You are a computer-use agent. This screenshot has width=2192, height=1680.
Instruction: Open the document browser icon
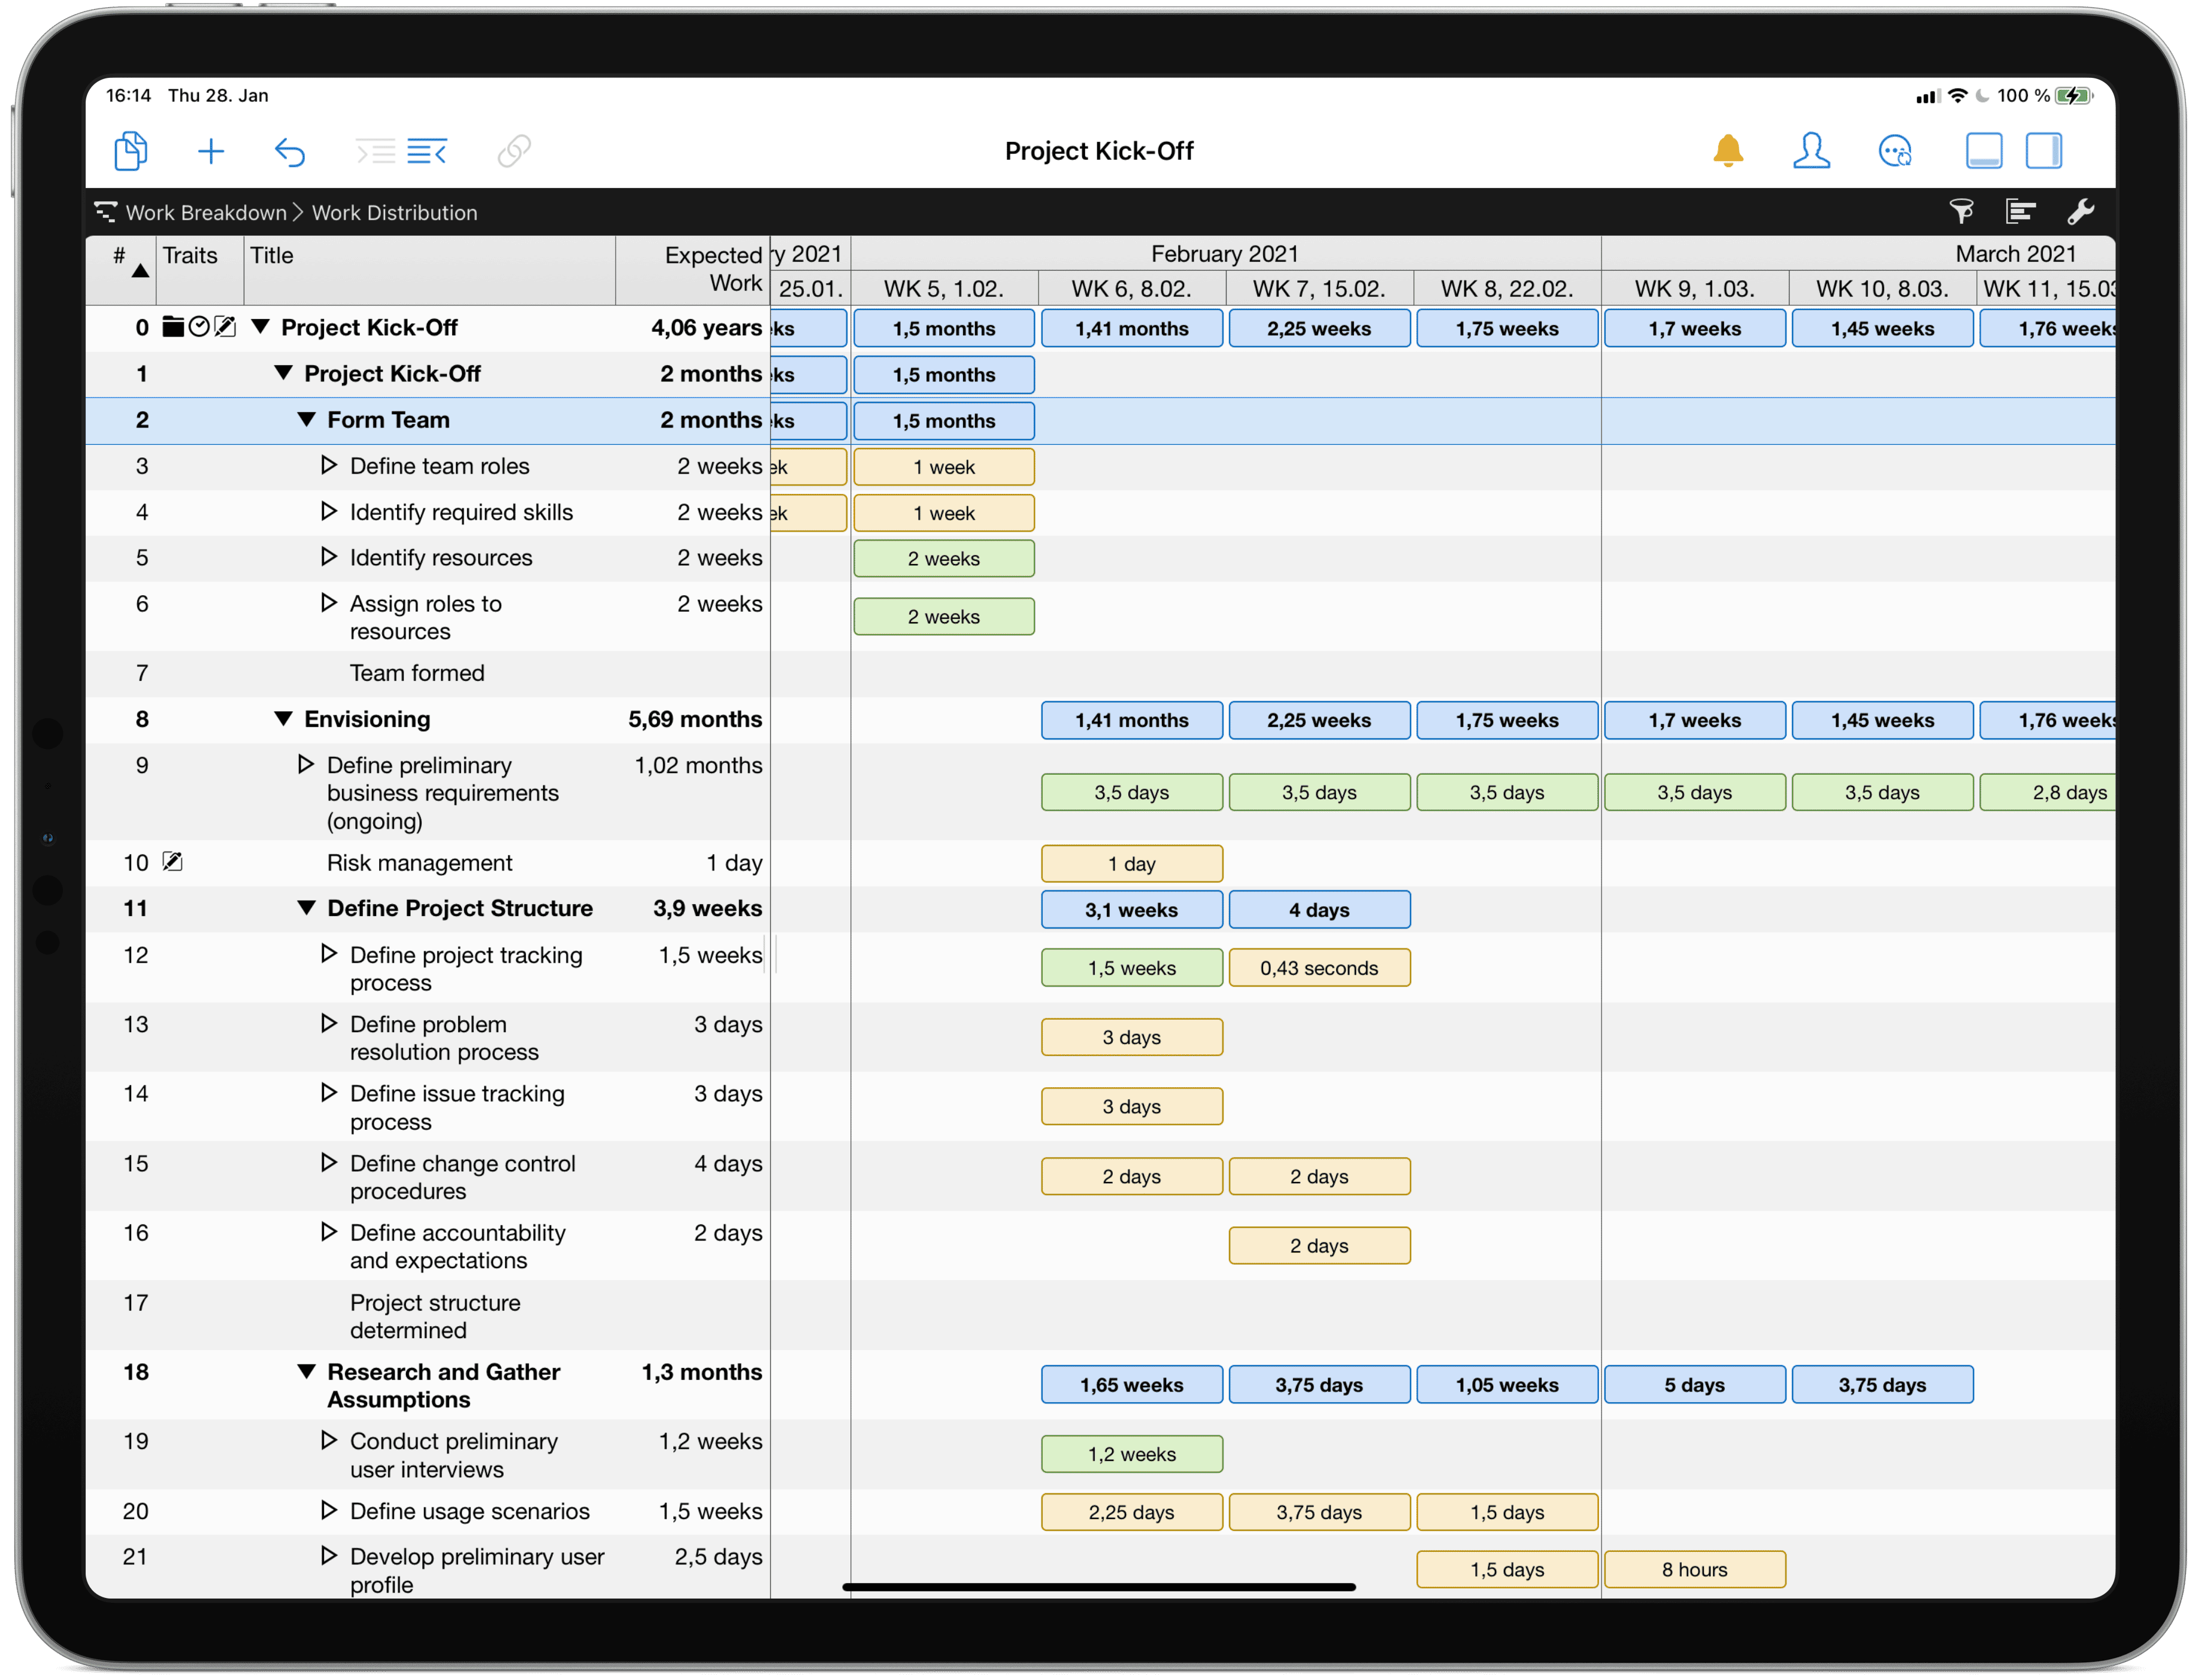(x=131, y=151)
